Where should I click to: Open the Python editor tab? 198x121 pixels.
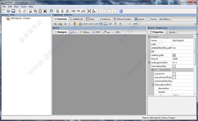click(85, 32)
